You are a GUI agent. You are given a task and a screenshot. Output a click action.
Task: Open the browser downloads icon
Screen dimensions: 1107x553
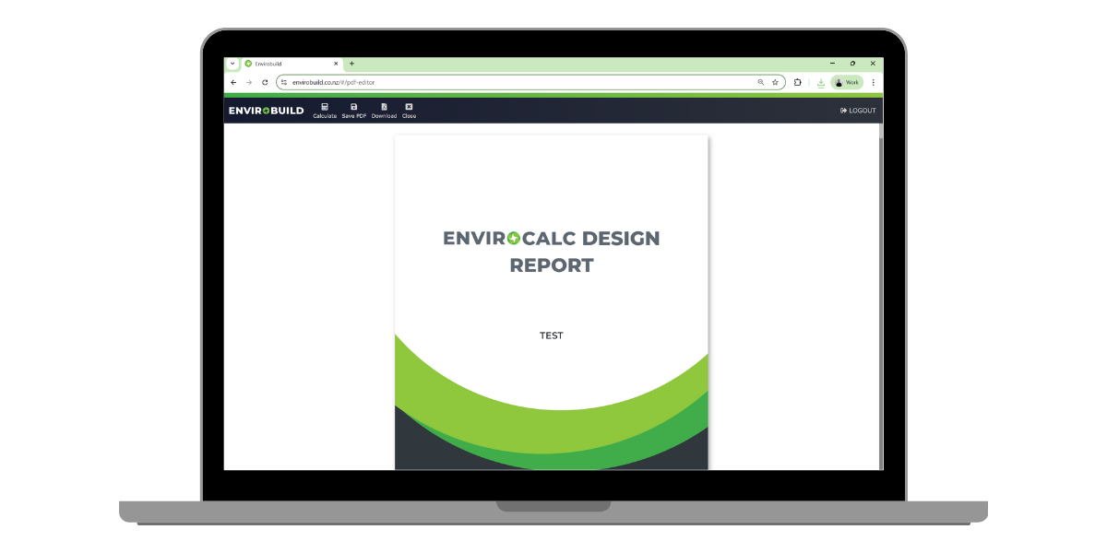[821, 82]
